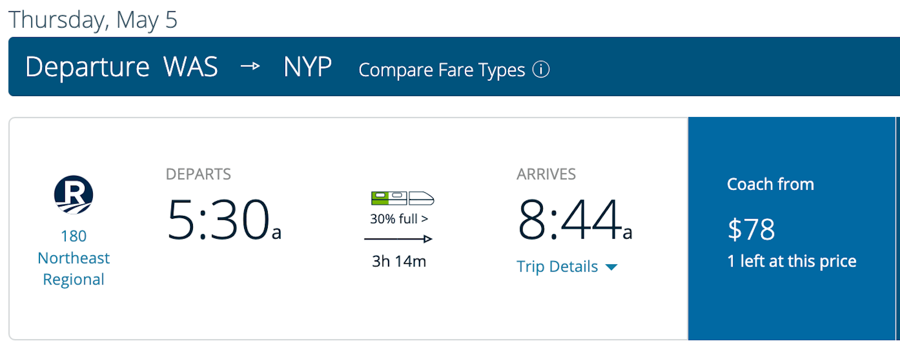Click the 180 Northeast Regional train link

tap(74, 258)
